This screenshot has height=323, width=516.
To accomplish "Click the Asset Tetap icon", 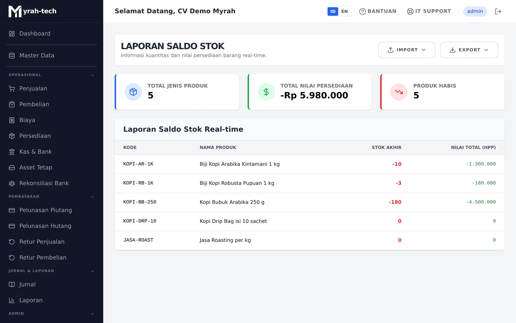I will pos(12,168).
